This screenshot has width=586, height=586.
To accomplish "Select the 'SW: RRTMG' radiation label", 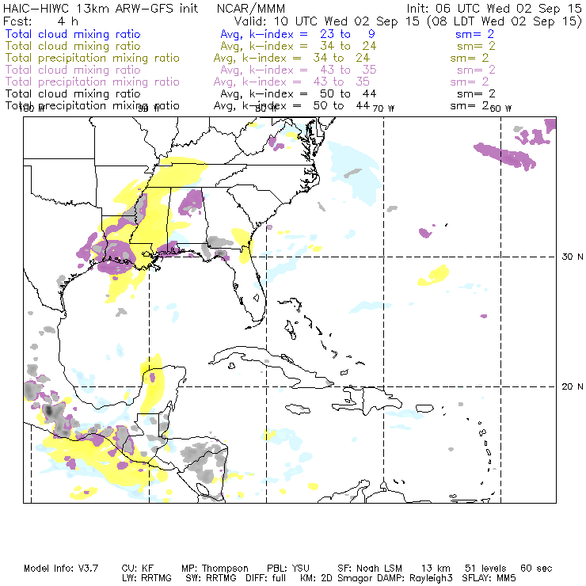I will [x=211, y=578].
